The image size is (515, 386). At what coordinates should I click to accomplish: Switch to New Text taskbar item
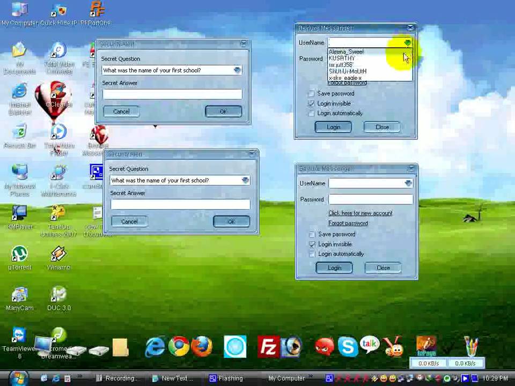click(173, 378)
